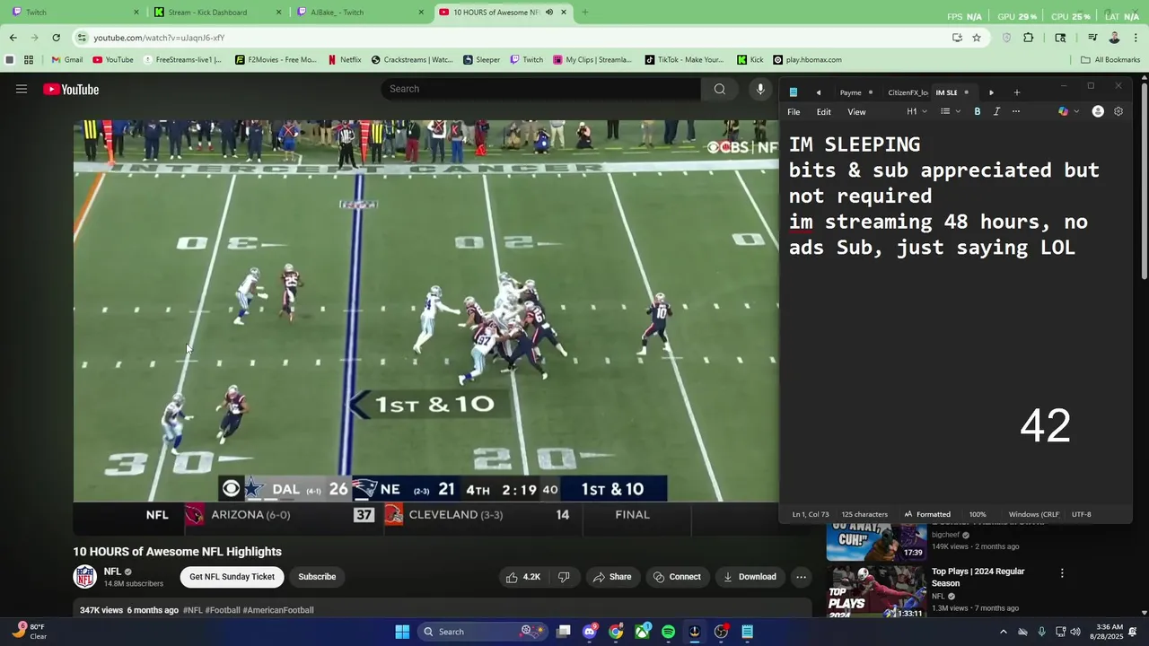
Task: Open 100% zoom level in Notepad status bar
Action: point(978,514)
